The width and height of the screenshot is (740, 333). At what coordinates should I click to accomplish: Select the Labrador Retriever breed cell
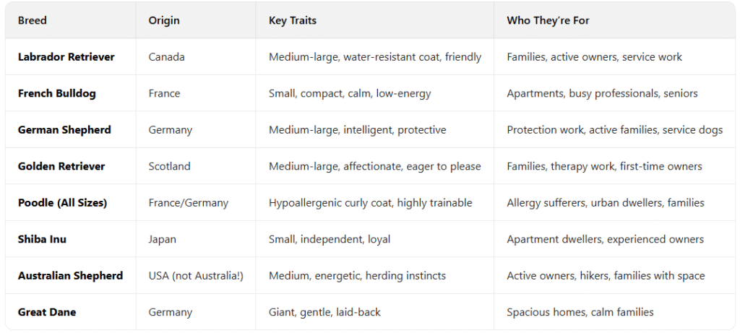pyautogui.click(x=66, y=57)
